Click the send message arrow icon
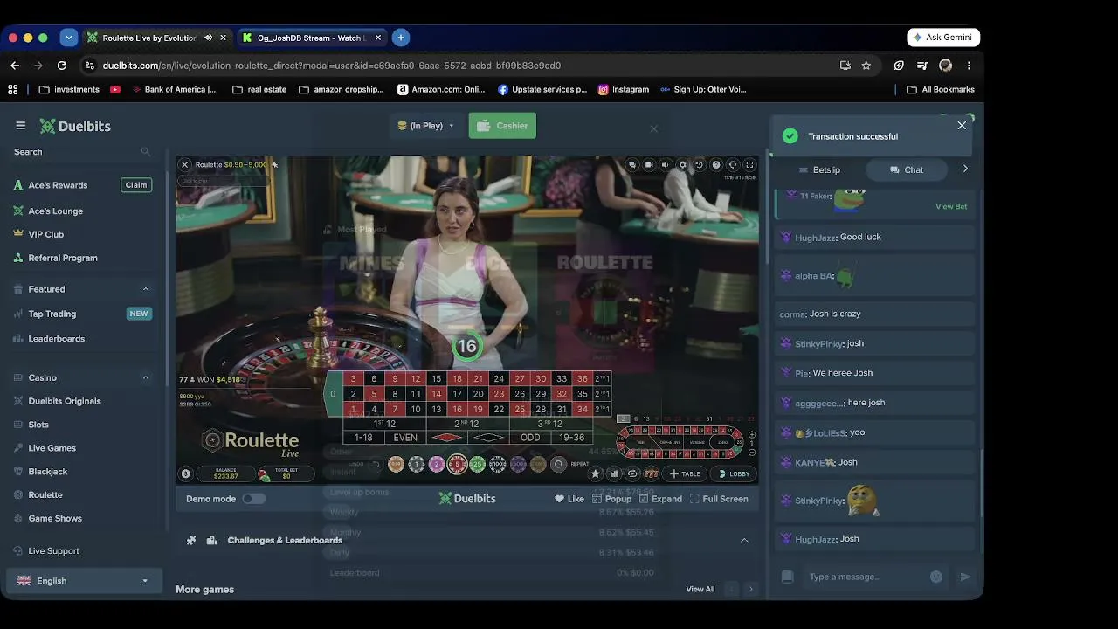Viewport: 1118px width, 629px height. pyautogui.click(x=965, y=577)
